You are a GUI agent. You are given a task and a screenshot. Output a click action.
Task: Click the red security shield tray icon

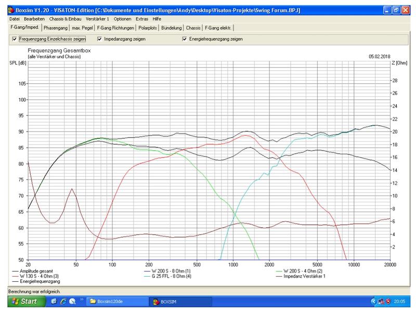tap(387, 302)
